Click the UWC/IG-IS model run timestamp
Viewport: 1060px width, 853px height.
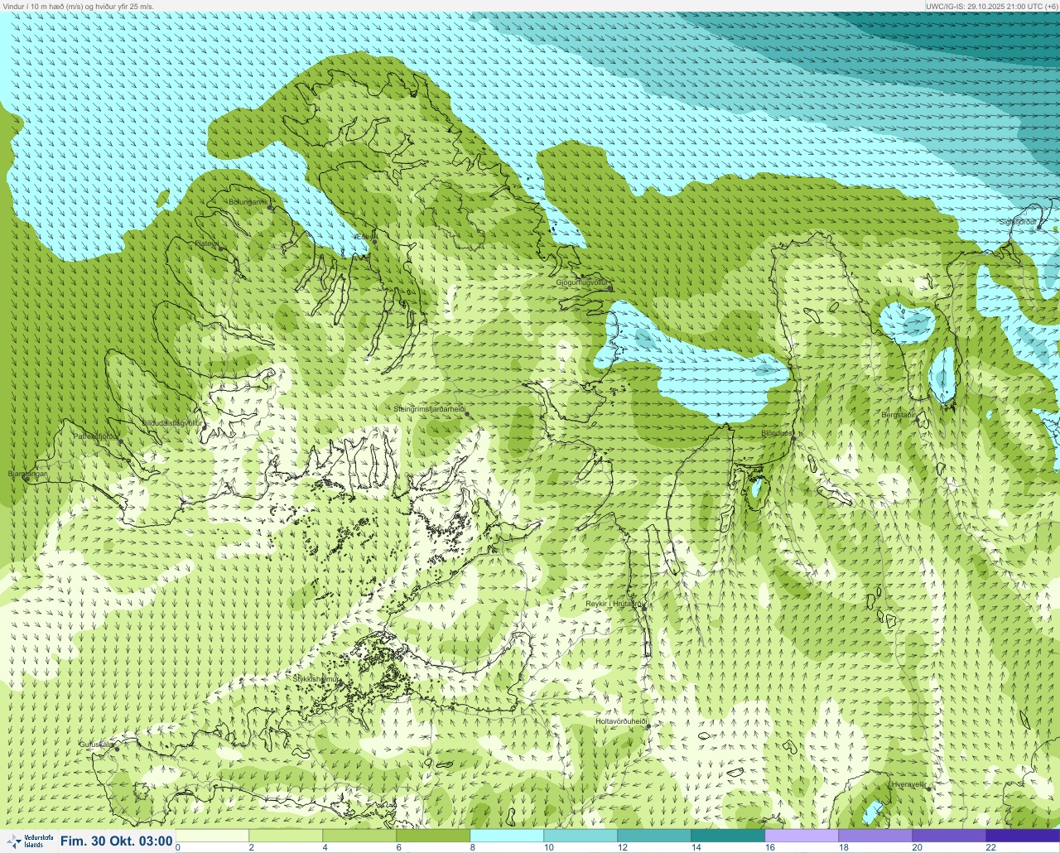point(991,6)
